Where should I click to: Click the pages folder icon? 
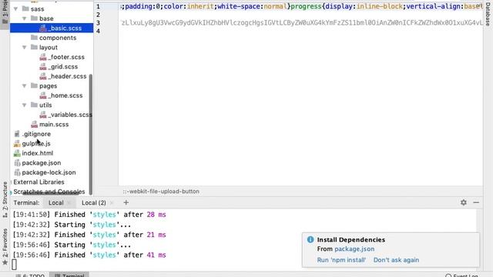34,85
